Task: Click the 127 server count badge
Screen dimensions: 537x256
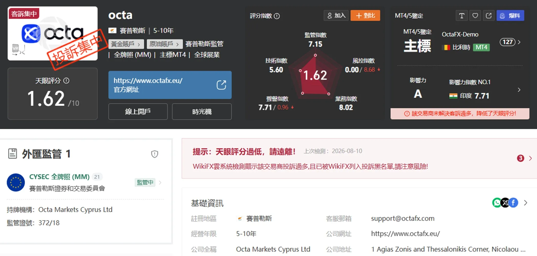Action: tap(507, 42)
